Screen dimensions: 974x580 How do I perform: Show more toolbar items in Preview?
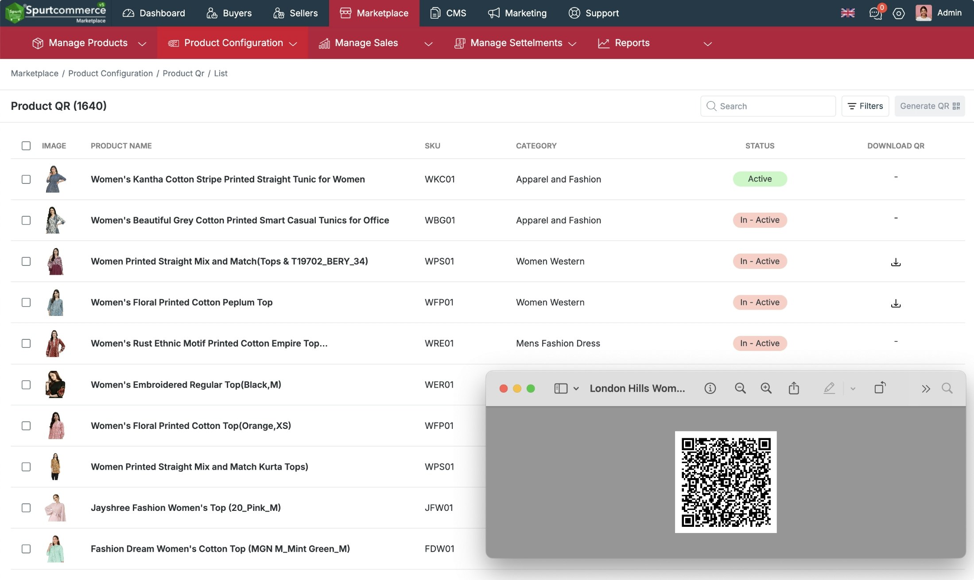point(926,389)
